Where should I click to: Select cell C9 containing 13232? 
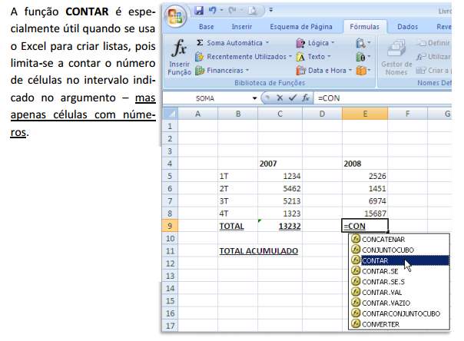(278, 226)
